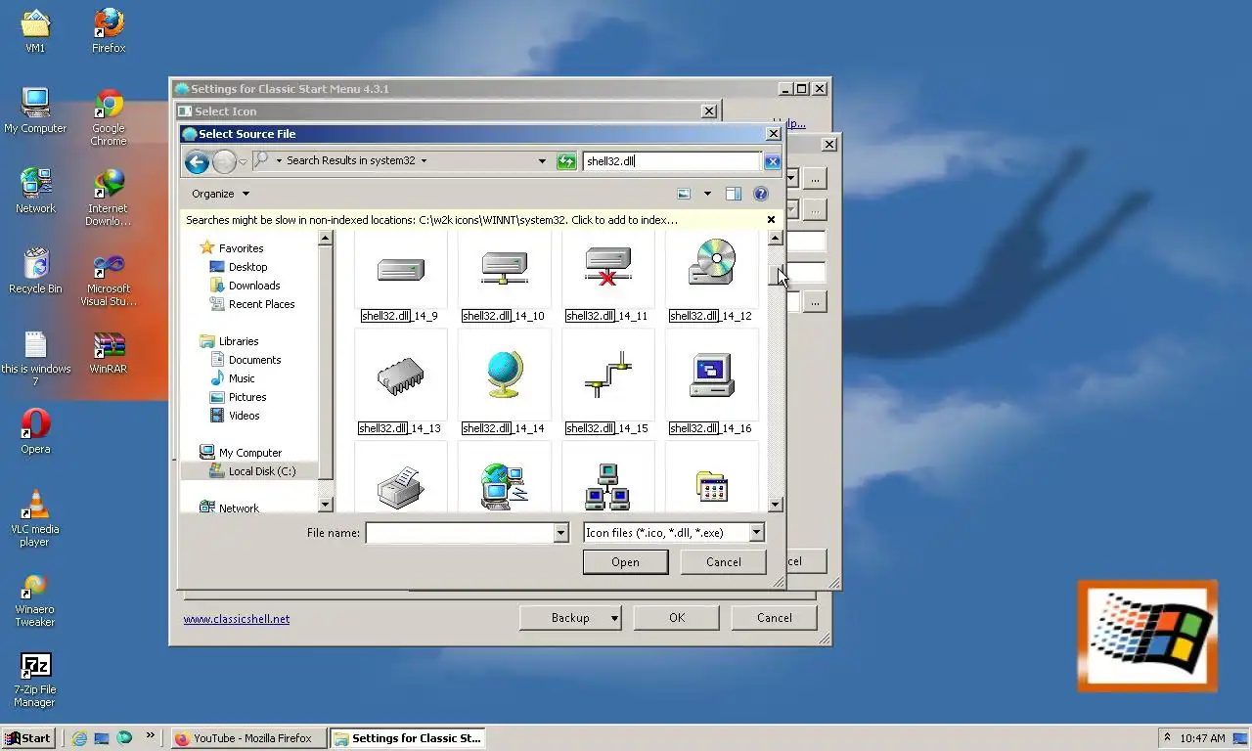Switch to YouTube - Mozilla Firefox taskbar button
1252x751 pixels.
pos(248,738)
